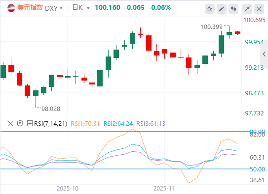Expand RSI panel with plus box icon
This screenshot has height=194, width=268.
coord(30,123)
